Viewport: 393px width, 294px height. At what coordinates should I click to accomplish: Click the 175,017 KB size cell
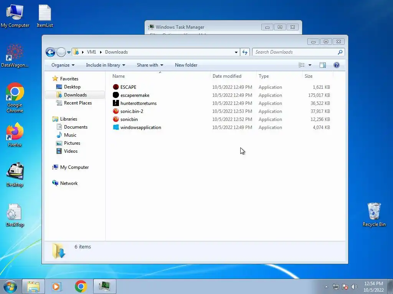[x=319, y=95]
